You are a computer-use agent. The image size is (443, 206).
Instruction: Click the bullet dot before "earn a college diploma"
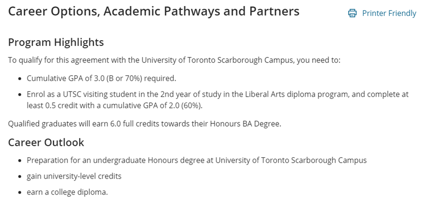pos(20,193)
